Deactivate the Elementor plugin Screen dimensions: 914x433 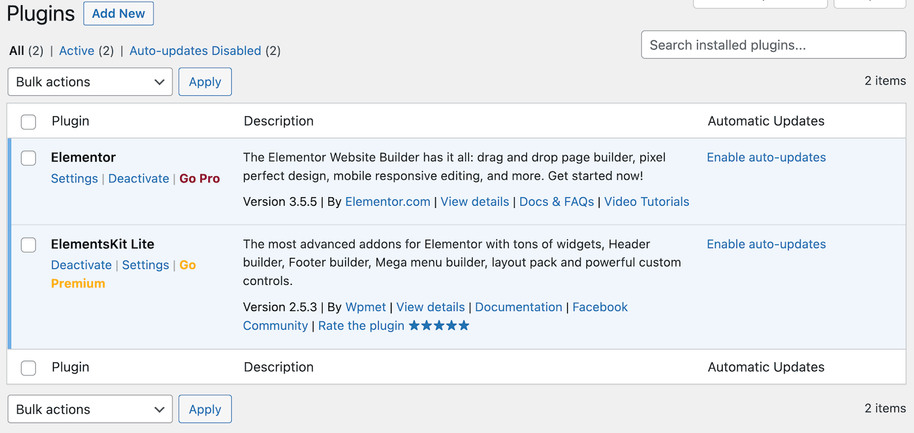(x=138, y=179)
